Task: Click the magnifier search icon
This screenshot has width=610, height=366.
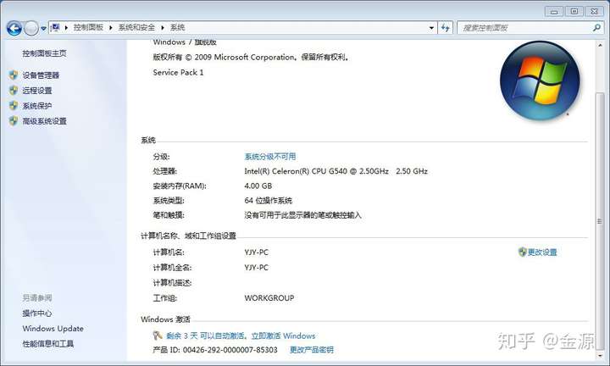Action: pos(596,28)
